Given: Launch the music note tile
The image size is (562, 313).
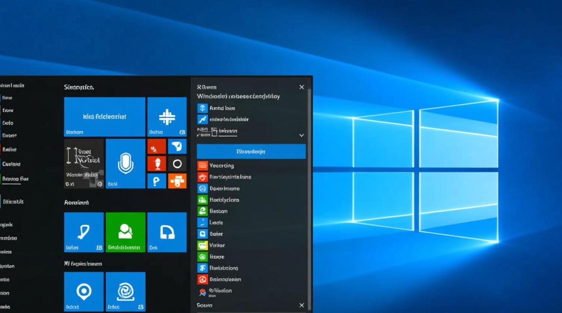Looking at the screenshot, I should click(x=84, y=232).
